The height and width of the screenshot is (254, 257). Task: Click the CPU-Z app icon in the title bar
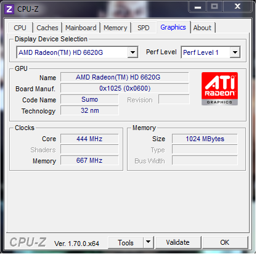[9, 9]
